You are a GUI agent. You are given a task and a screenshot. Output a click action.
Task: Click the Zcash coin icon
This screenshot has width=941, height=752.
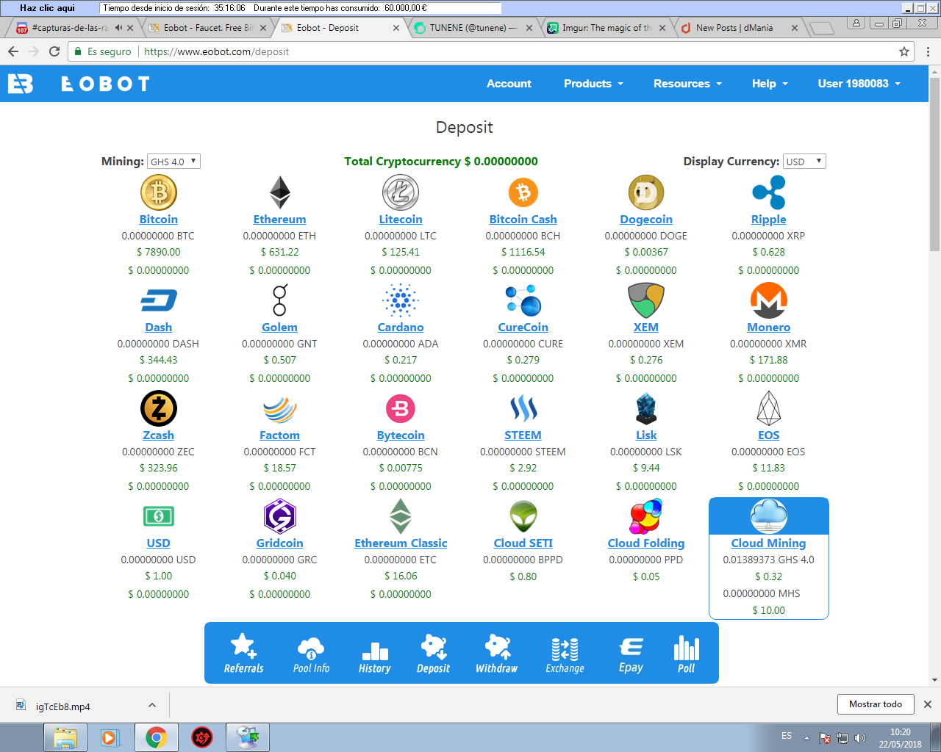click(x=159, y=408)
